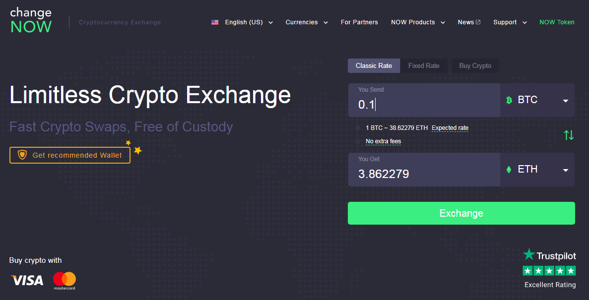589x300 pixels.
Task: Open the English (US) language dropdown
Action: [242, 22]
